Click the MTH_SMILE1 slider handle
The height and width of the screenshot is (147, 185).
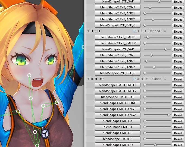point(145,85)
